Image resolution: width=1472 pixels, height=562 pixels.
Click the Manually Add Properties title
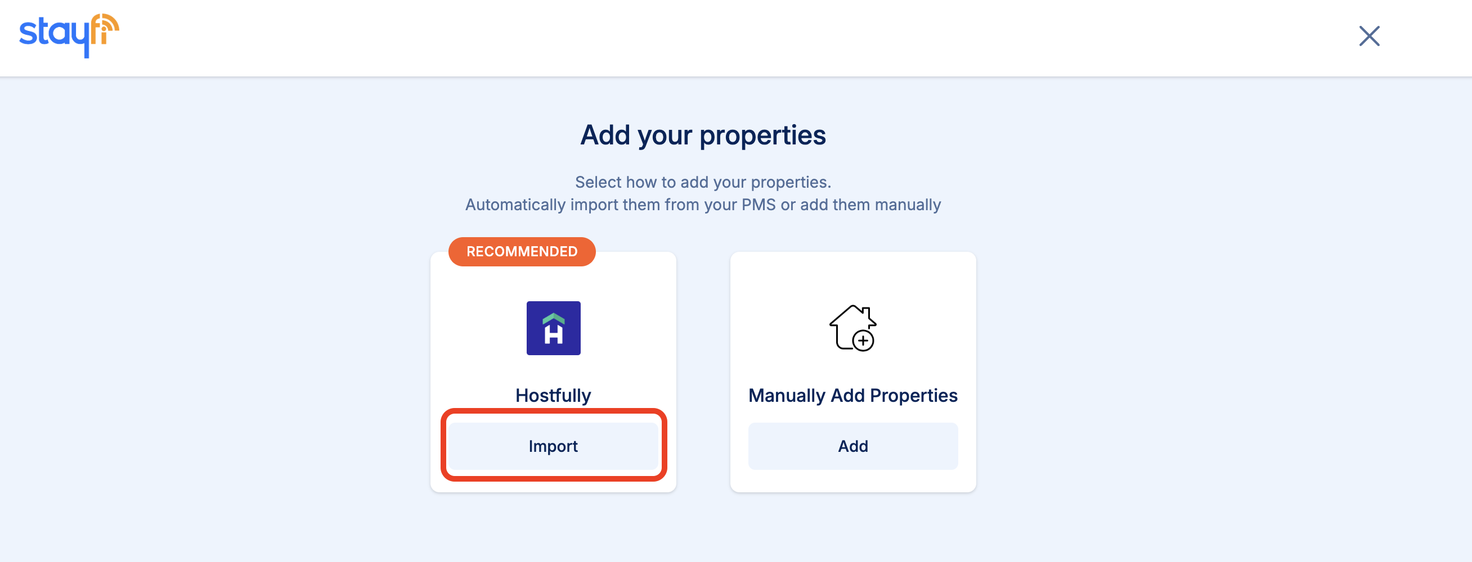[x=852, y=396]
